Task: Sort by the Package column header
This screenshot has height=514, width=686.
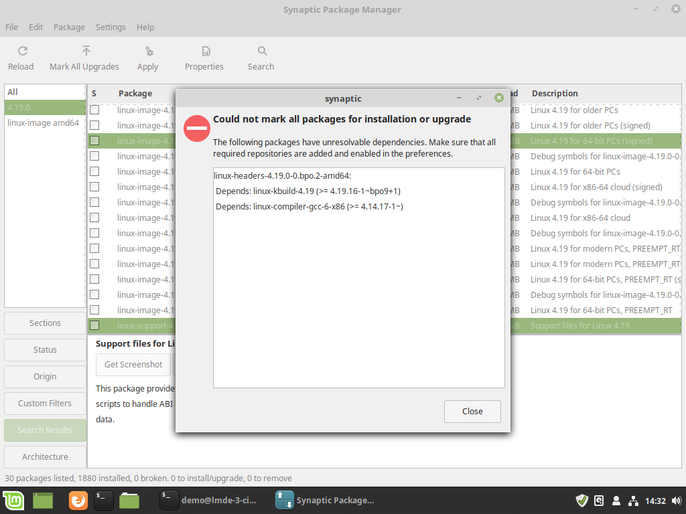Action: (x=135, y=93)
